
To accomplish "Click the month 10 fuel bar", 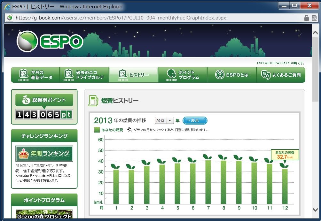I will tap(254, 183).
